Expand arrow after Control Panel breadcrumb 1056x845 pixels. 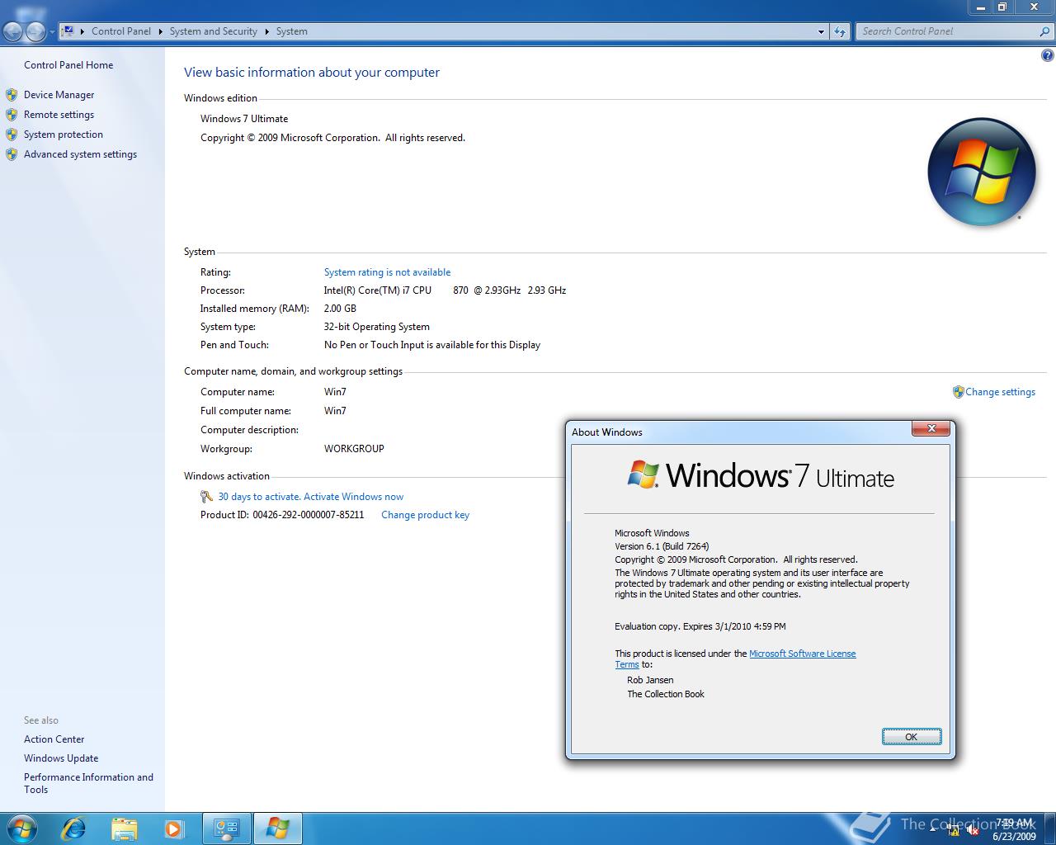[161, 31]
